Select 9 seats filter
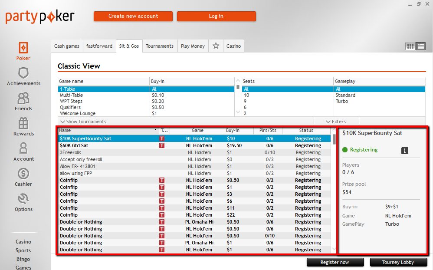This screenshot has height=270, width=433. click(288, 101)
